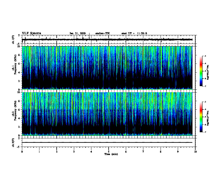Click the ch.1 frequency axis "6" tick label

pyautogui.click(x=19, y=64)
